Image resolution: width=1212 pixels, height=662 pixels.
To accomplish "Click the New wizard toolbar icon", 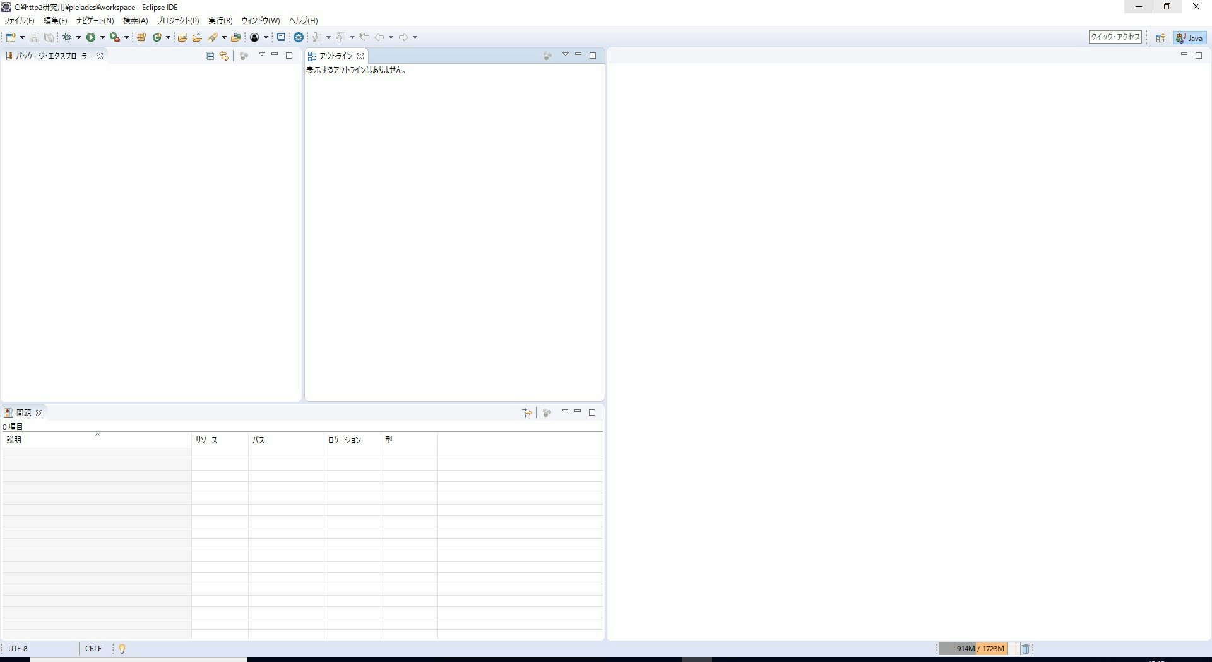I will (11, 37).
